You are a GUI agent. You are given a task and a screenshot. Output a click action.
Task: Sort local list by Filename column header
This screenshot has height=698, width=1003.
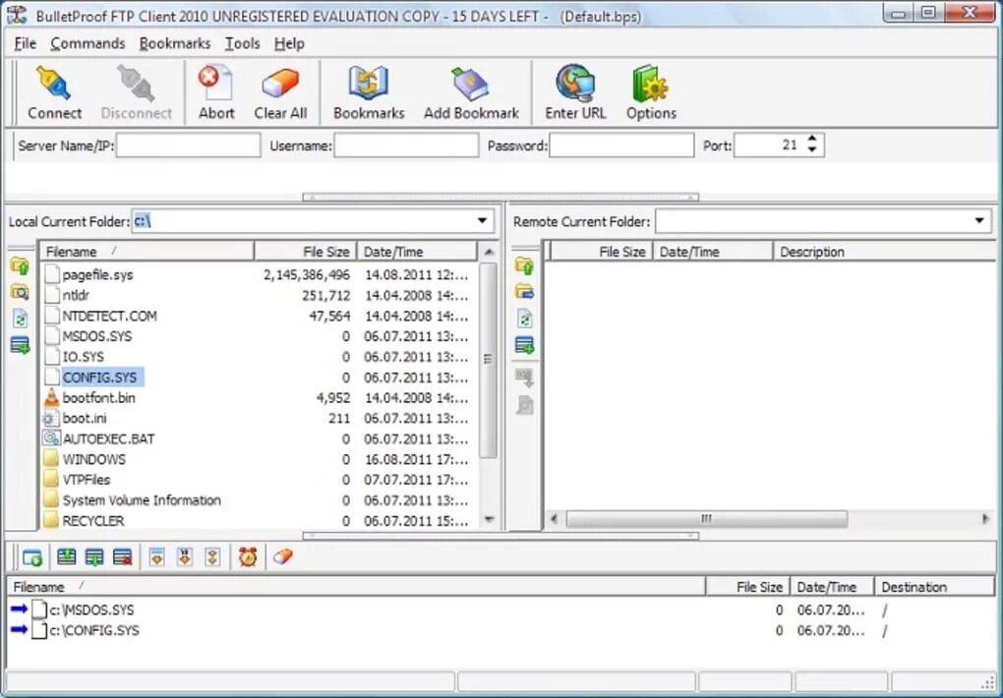coord(147,252)
